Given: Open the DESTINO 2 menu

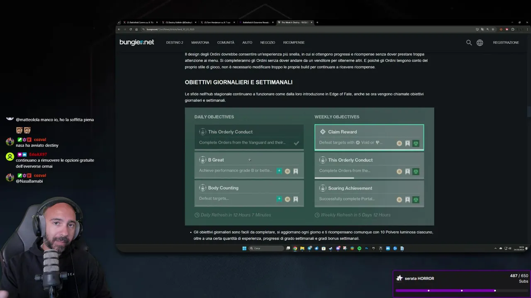Looking at the screenshot, I should pos(175,43).
